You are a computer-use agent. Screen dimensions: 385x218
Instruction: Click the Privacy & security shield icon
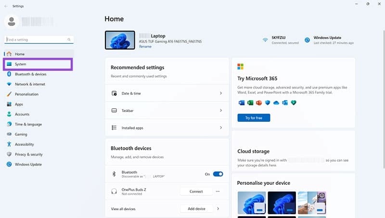click(9, 154)
